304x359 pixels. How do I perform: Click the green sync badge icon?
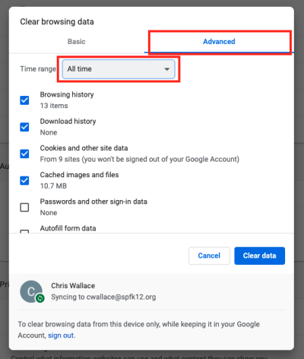click(40, 298)
